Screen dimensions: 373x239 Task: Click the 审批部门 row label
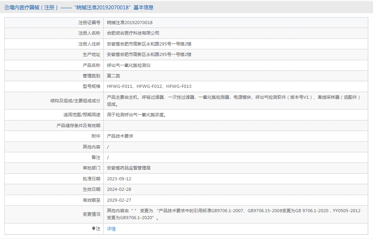[92, 168]
